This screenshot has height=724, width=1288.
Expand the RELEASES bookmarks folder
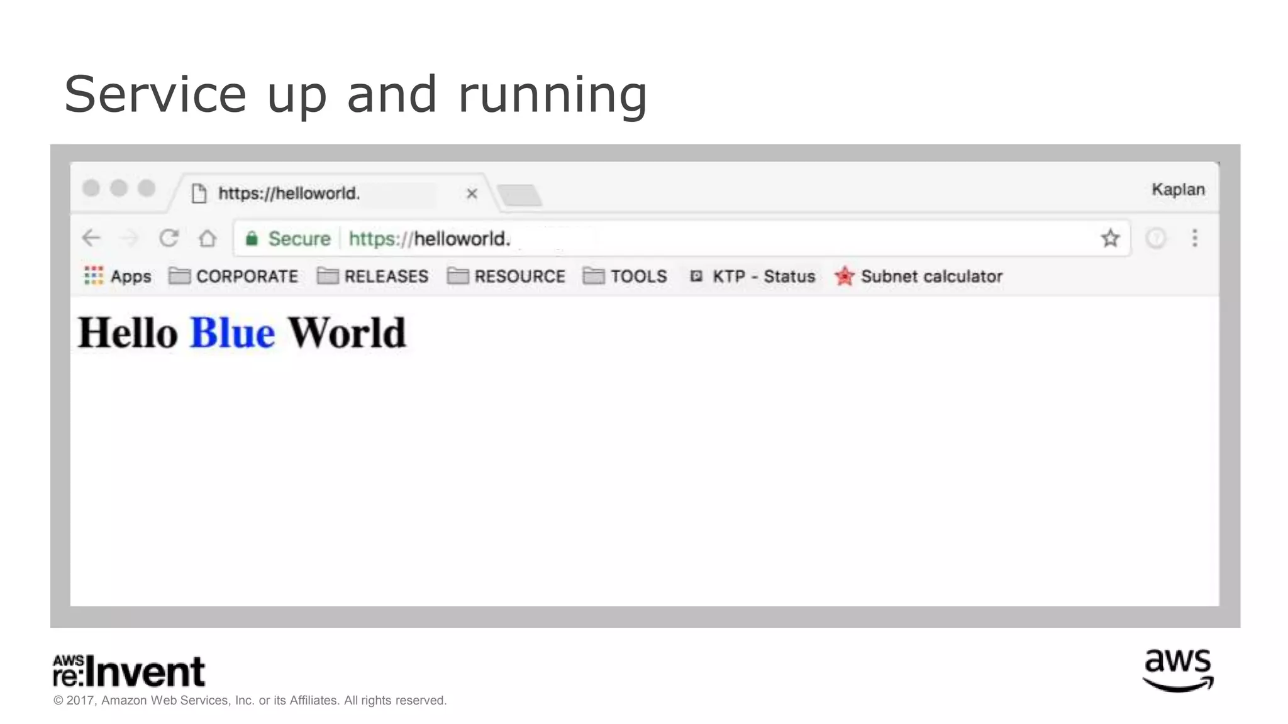(x=373, y=276)
